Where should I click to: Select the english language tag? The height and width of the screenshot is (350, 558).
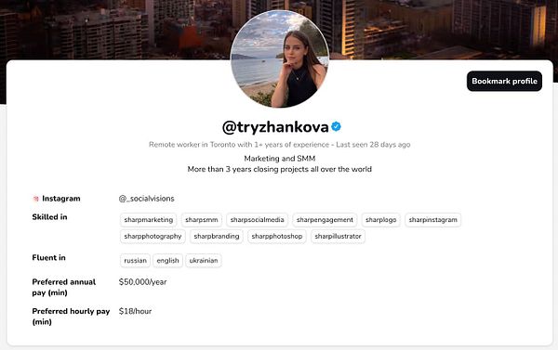(x=168, y=261)
